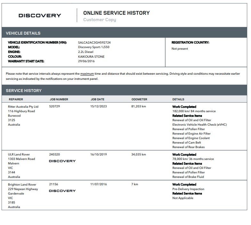Click the Details column header
This screenshot has height=225, width=251.
(x=178, y=99)
